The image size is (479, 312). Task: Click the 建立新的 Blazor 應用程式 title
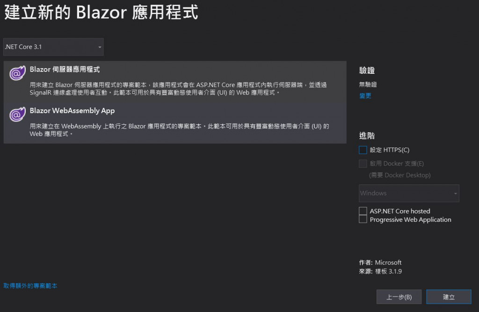(101, 13)
